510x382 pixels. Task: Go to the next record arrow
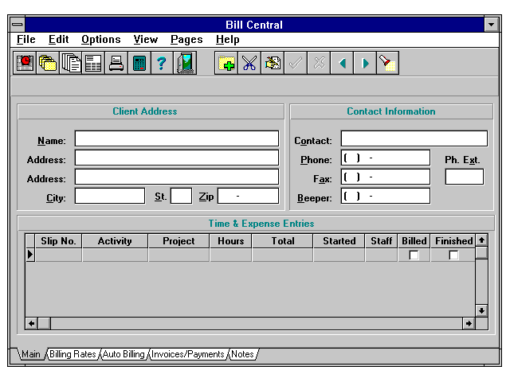tap(365, 64)
